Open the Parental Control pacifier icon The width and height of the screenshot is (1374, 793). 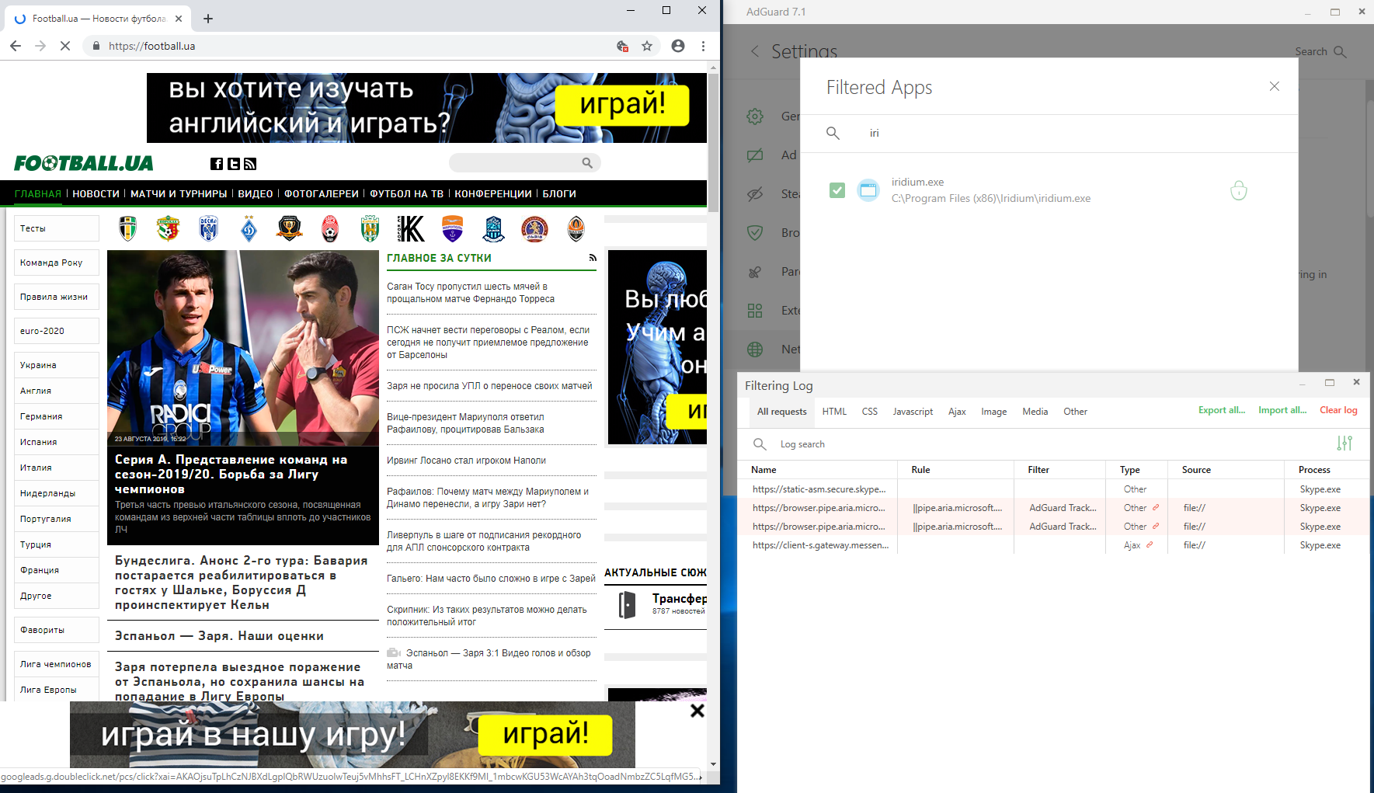click(755, 271)
